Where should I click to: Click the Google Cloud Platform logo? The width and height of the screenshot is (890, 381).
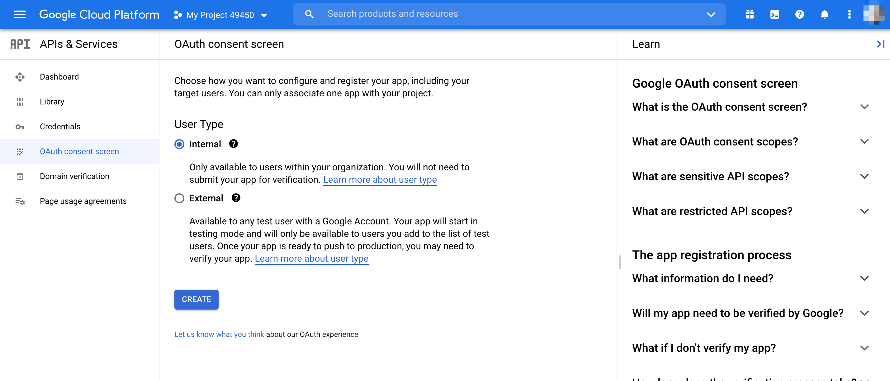99,15
